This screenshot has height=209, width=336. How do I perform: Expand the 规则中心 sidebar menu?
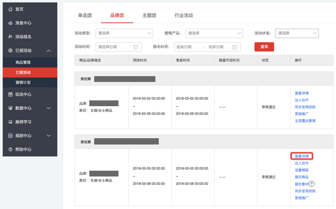pos(49,136)
